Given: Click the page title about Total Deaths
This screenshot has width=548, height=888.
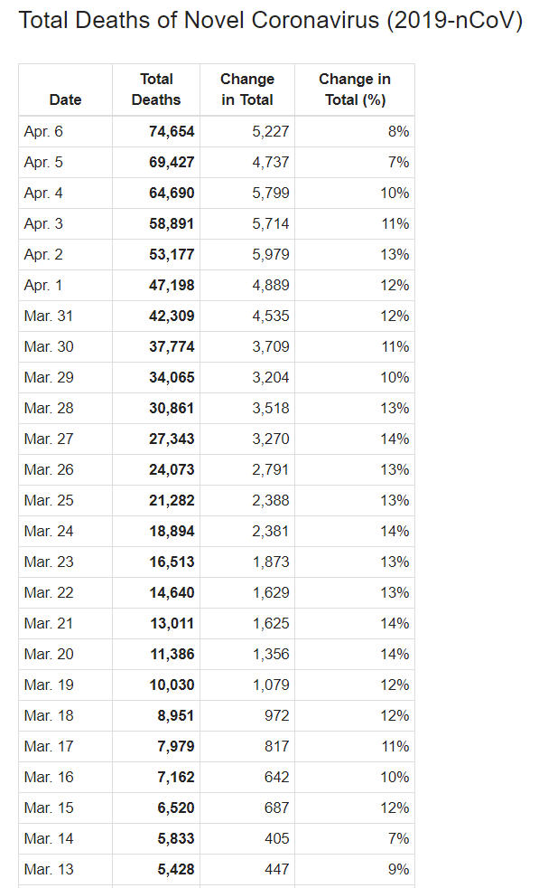Looking at the screenshot, I should tap(270, 21).
